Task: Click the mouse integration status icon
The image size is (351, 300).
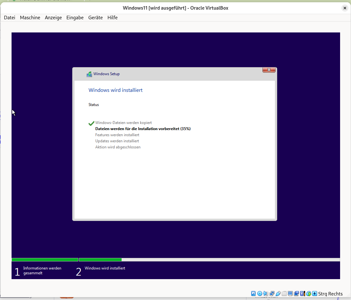Action: click(x=309, y=294)
